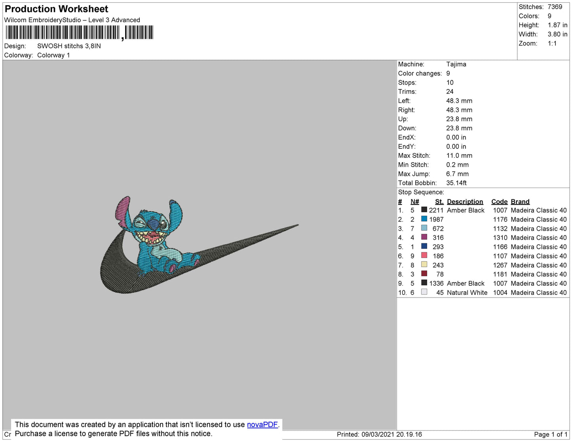Click the Brand column header

pyautogui.click(x=520, y=201)
